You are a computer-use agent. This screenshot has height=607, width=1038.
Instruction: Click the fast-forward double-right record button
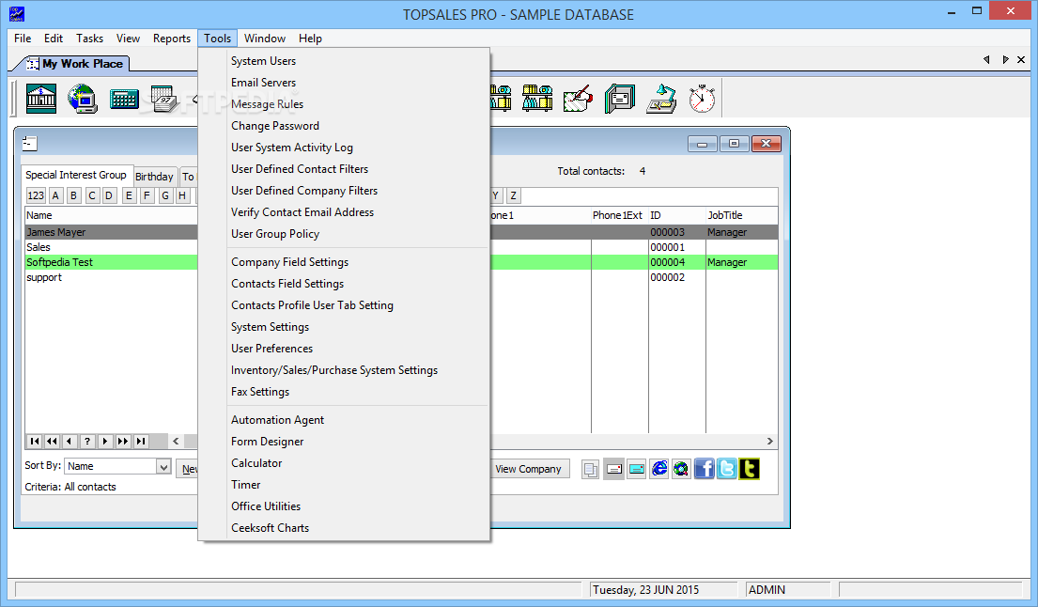123,442
